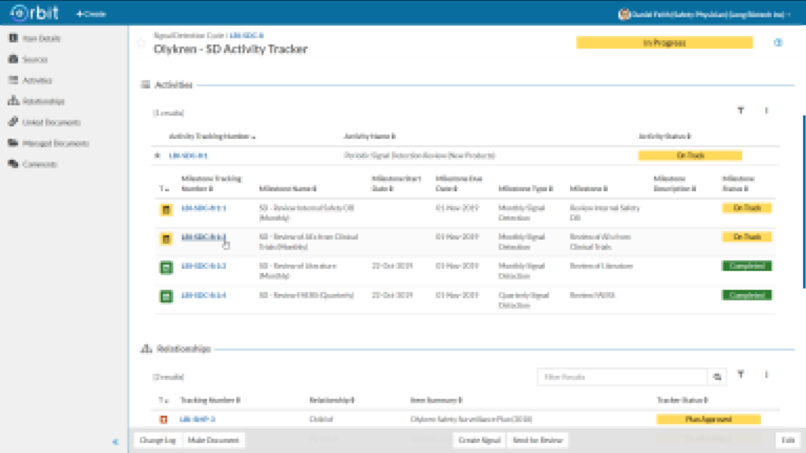Click the Send for Review button
Viewport: 806px width, 453px height.
538,440
